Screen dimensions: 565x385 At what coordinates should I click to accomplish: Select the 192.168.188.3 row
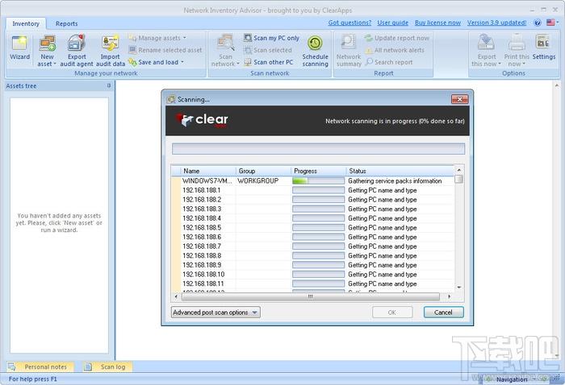313,209
